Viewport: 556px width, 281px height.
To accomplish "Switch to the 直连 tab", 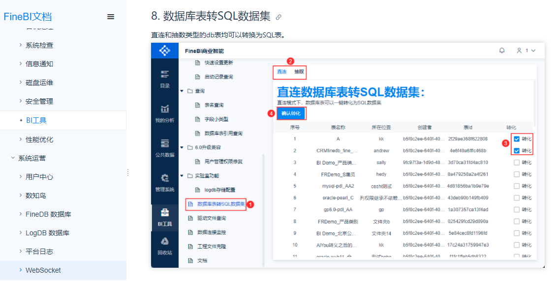I will 282,72.
